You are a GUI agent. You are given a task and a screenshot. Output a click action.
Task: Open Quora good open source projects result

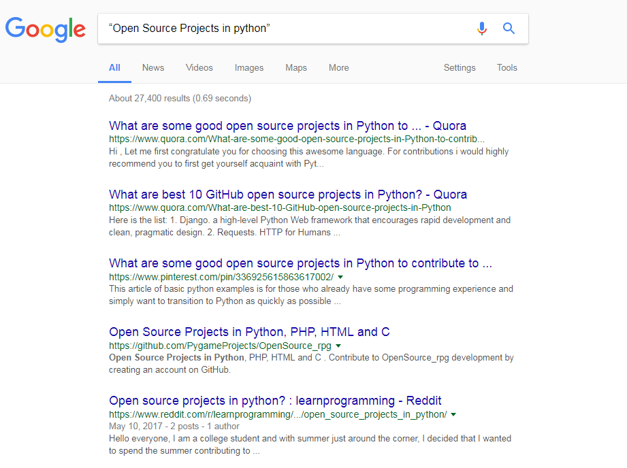pyautogui.click(x=287, y=125)
